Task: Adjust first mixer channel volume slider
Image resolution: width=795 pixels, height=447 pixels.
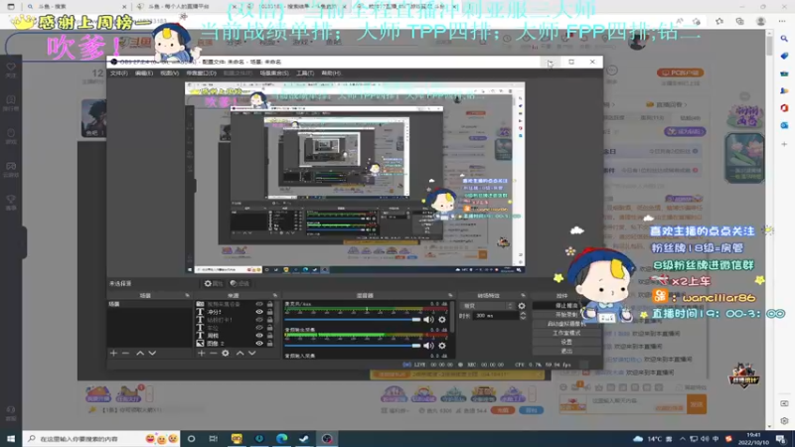Action: pyautogui.click(x=353, y=320)
